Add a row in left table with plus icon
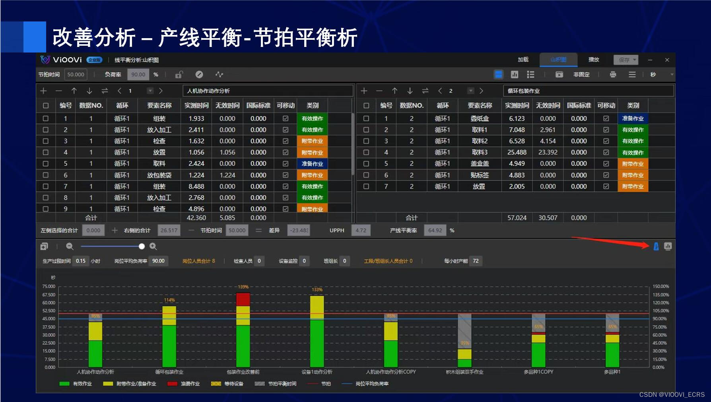 (43, 91)
